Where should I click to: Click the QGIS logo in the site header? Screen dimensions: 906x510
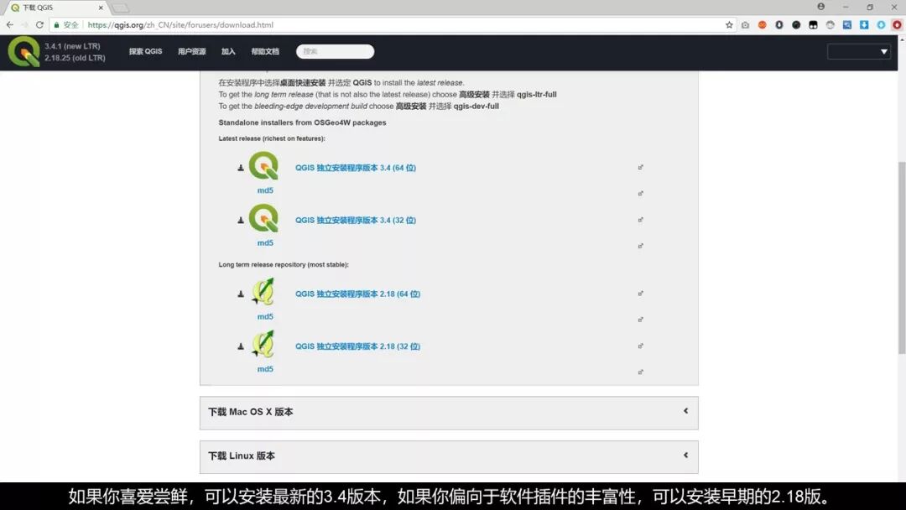click(23, 51)
